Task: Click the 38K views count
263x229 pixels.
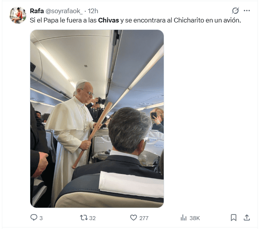Action: [195, 218]
